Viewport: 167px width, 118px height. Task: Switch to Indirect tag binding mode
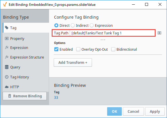[73, 25]
